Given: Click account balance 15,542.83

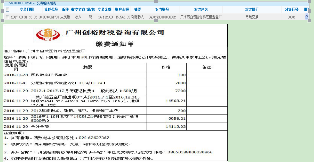Looking at the screenshot, I should pos(123,17).
